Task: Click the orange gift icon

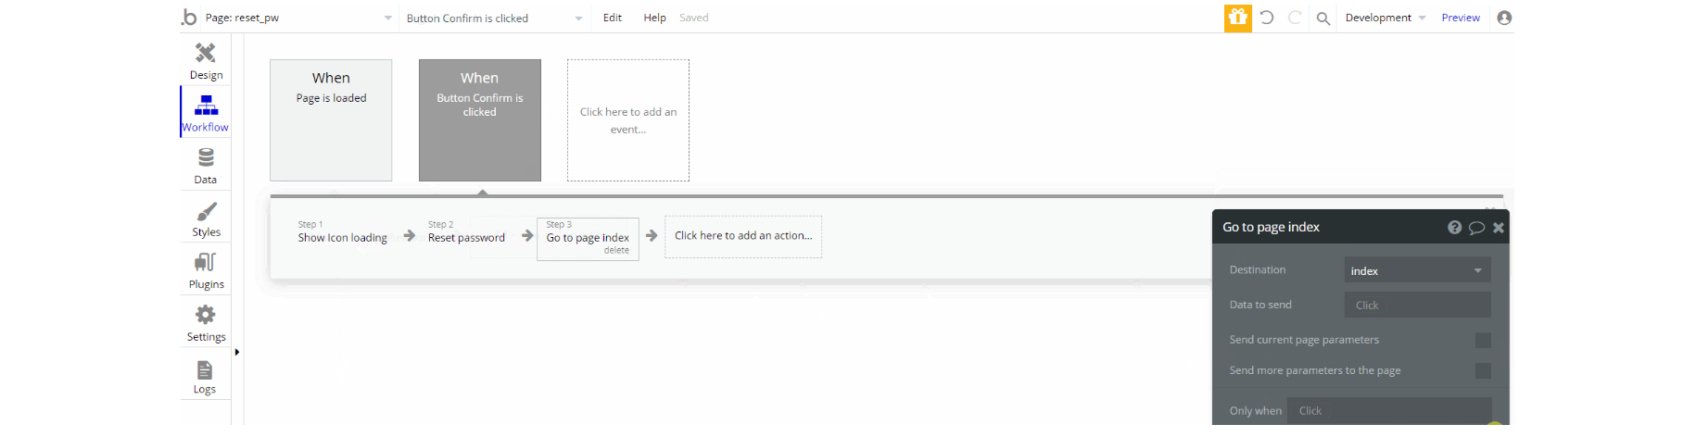Action: [1238, 18]
